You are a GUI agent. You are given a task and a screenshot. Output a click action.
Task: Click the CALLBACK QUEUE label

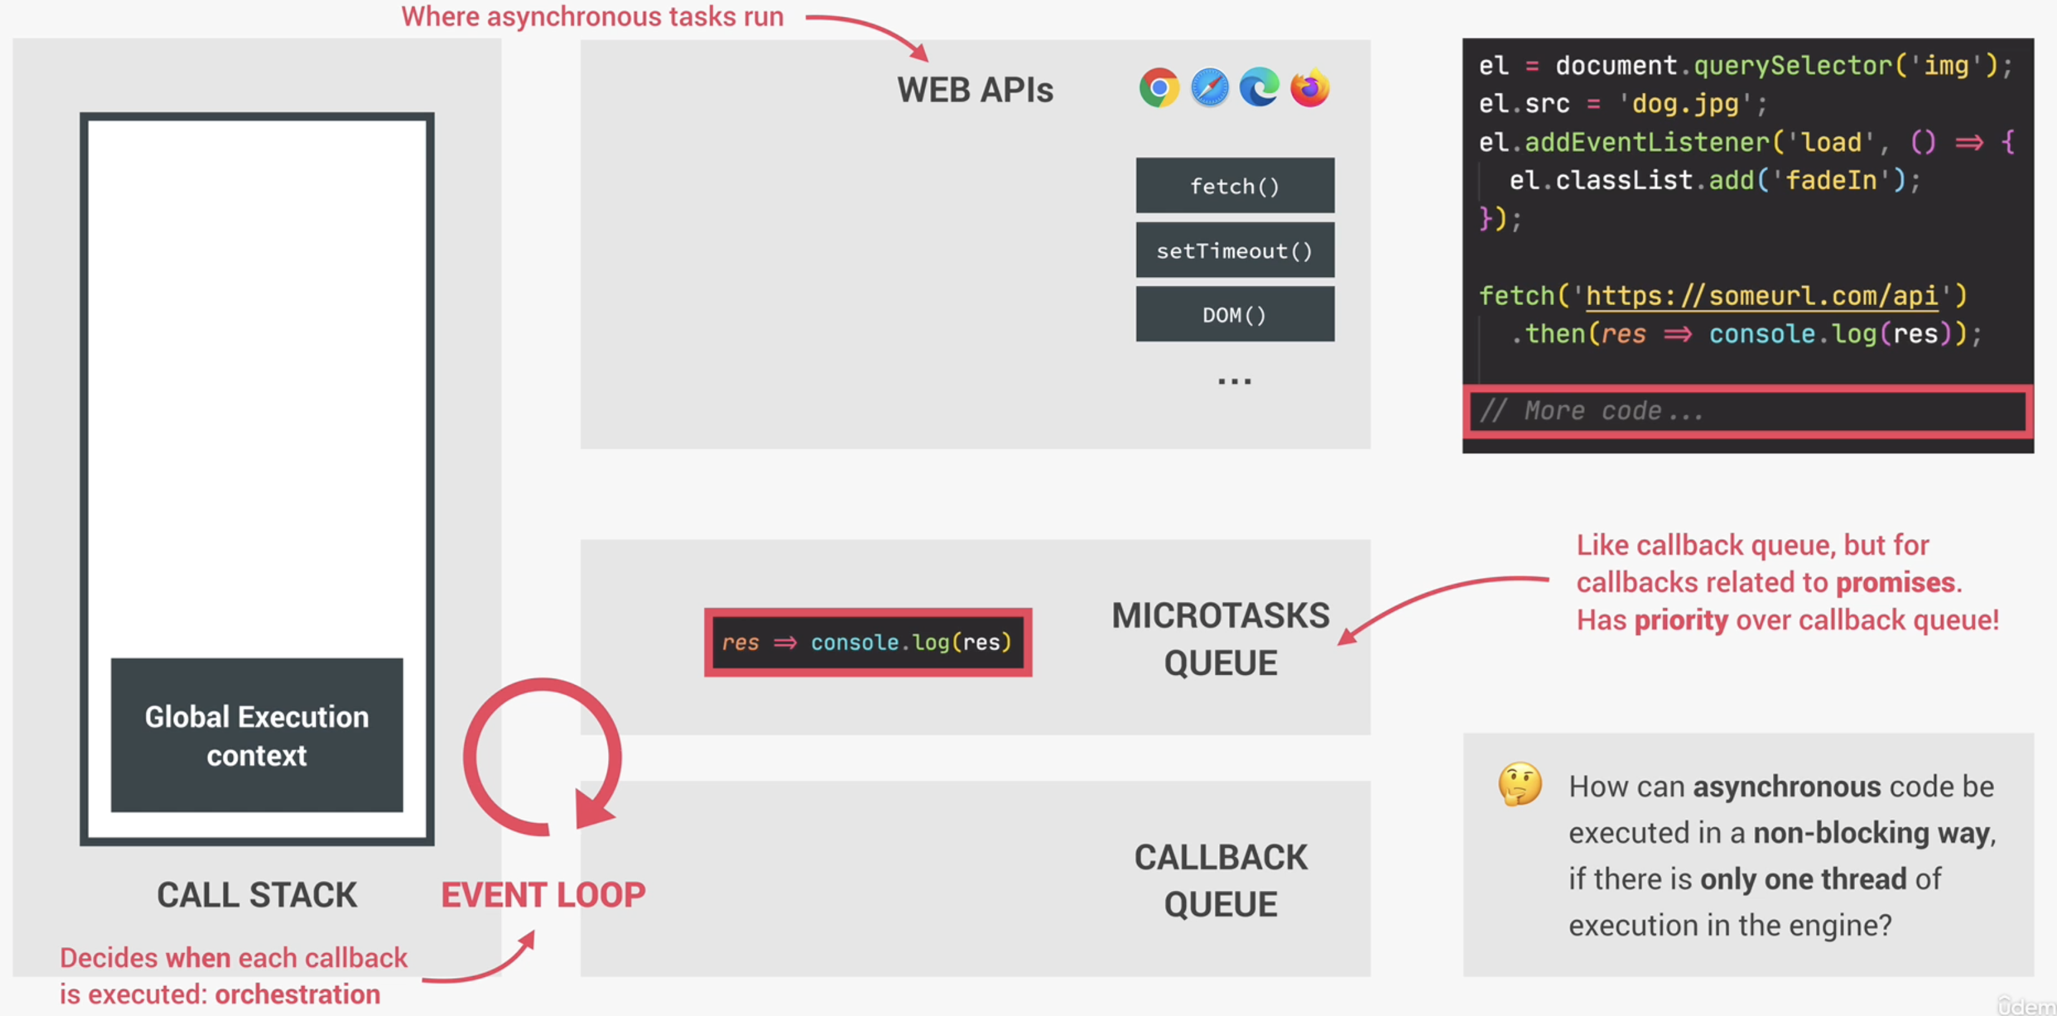pyautogui.click(x=1220, y=880)
